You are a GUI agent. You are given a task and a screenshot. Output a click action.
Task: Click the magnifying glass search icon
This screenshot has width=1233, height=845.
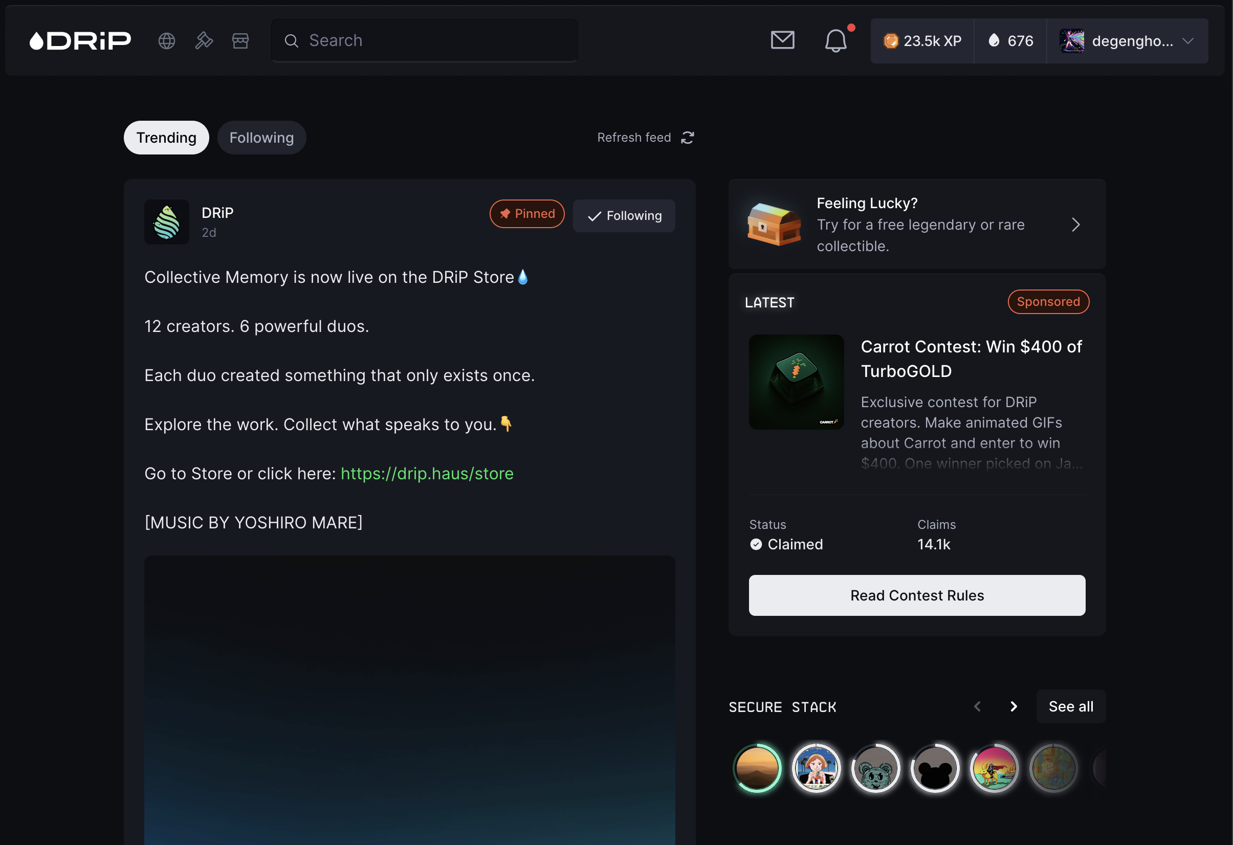[291, 41]
